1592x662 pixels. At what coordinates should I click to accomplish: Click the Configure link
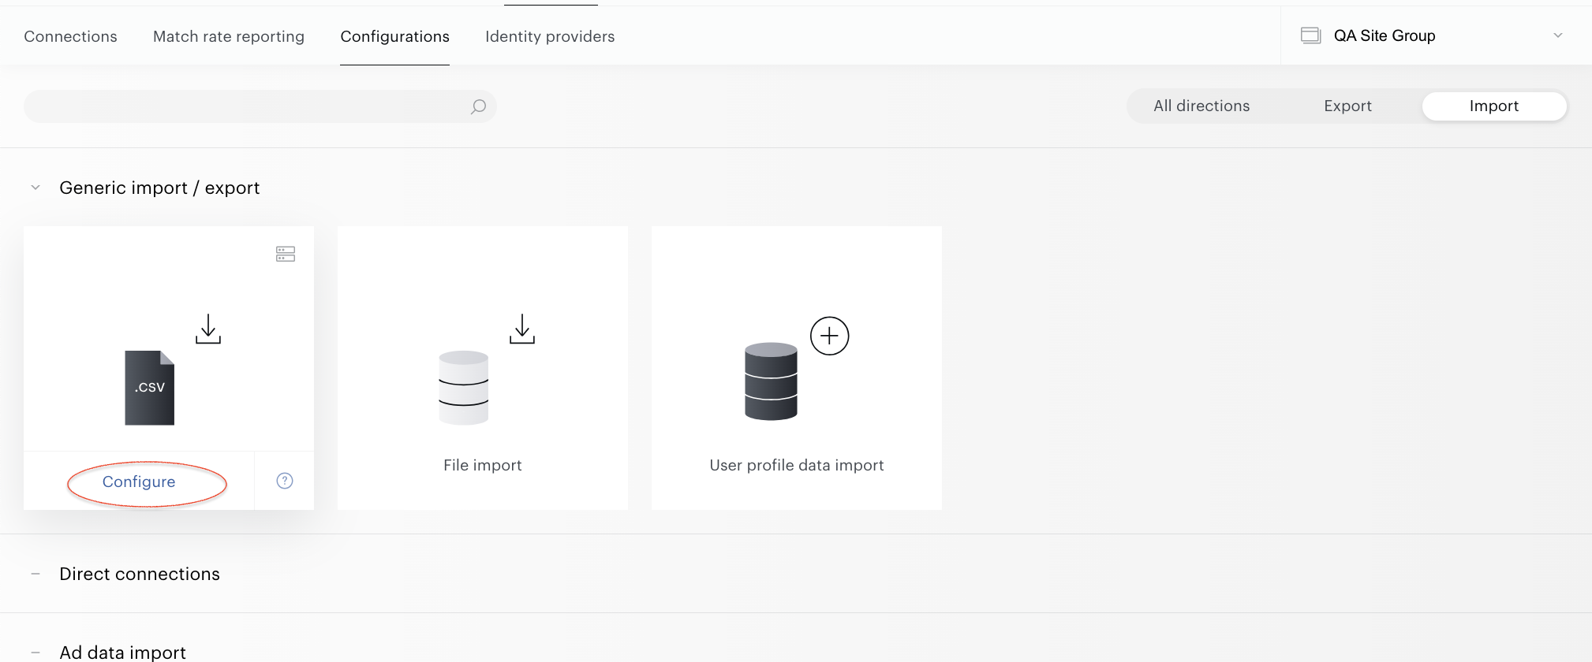pos(139,482)
